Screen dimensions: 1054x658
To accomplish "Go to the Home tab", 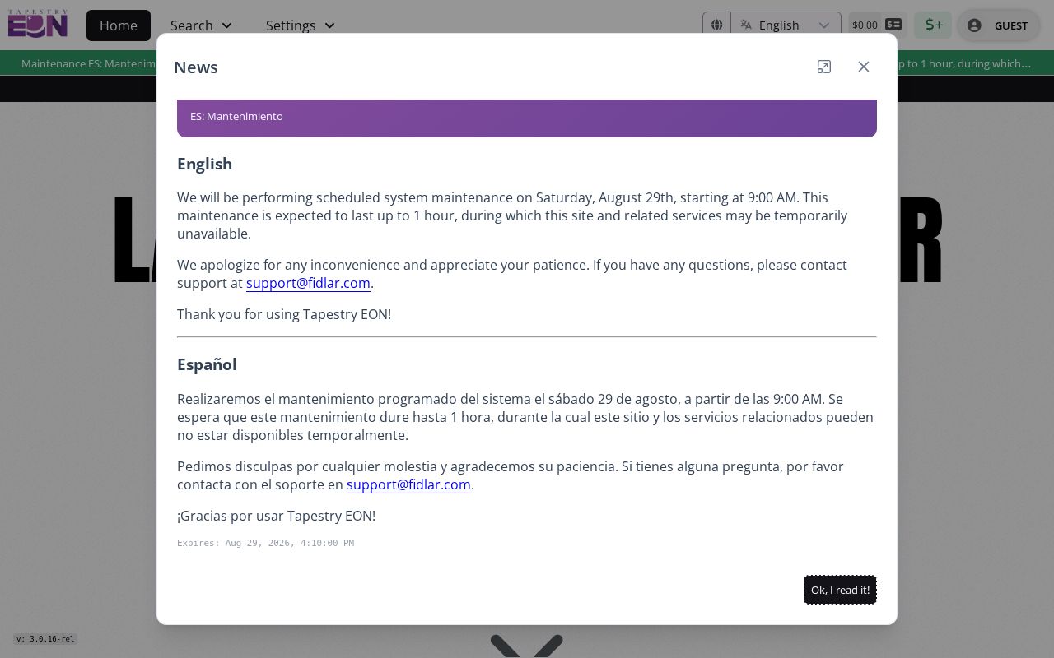I will tap(119, 25).
